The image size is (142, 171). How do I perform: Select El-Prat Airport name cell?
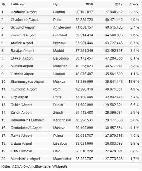pyautogui.click(x=22, y=58)
